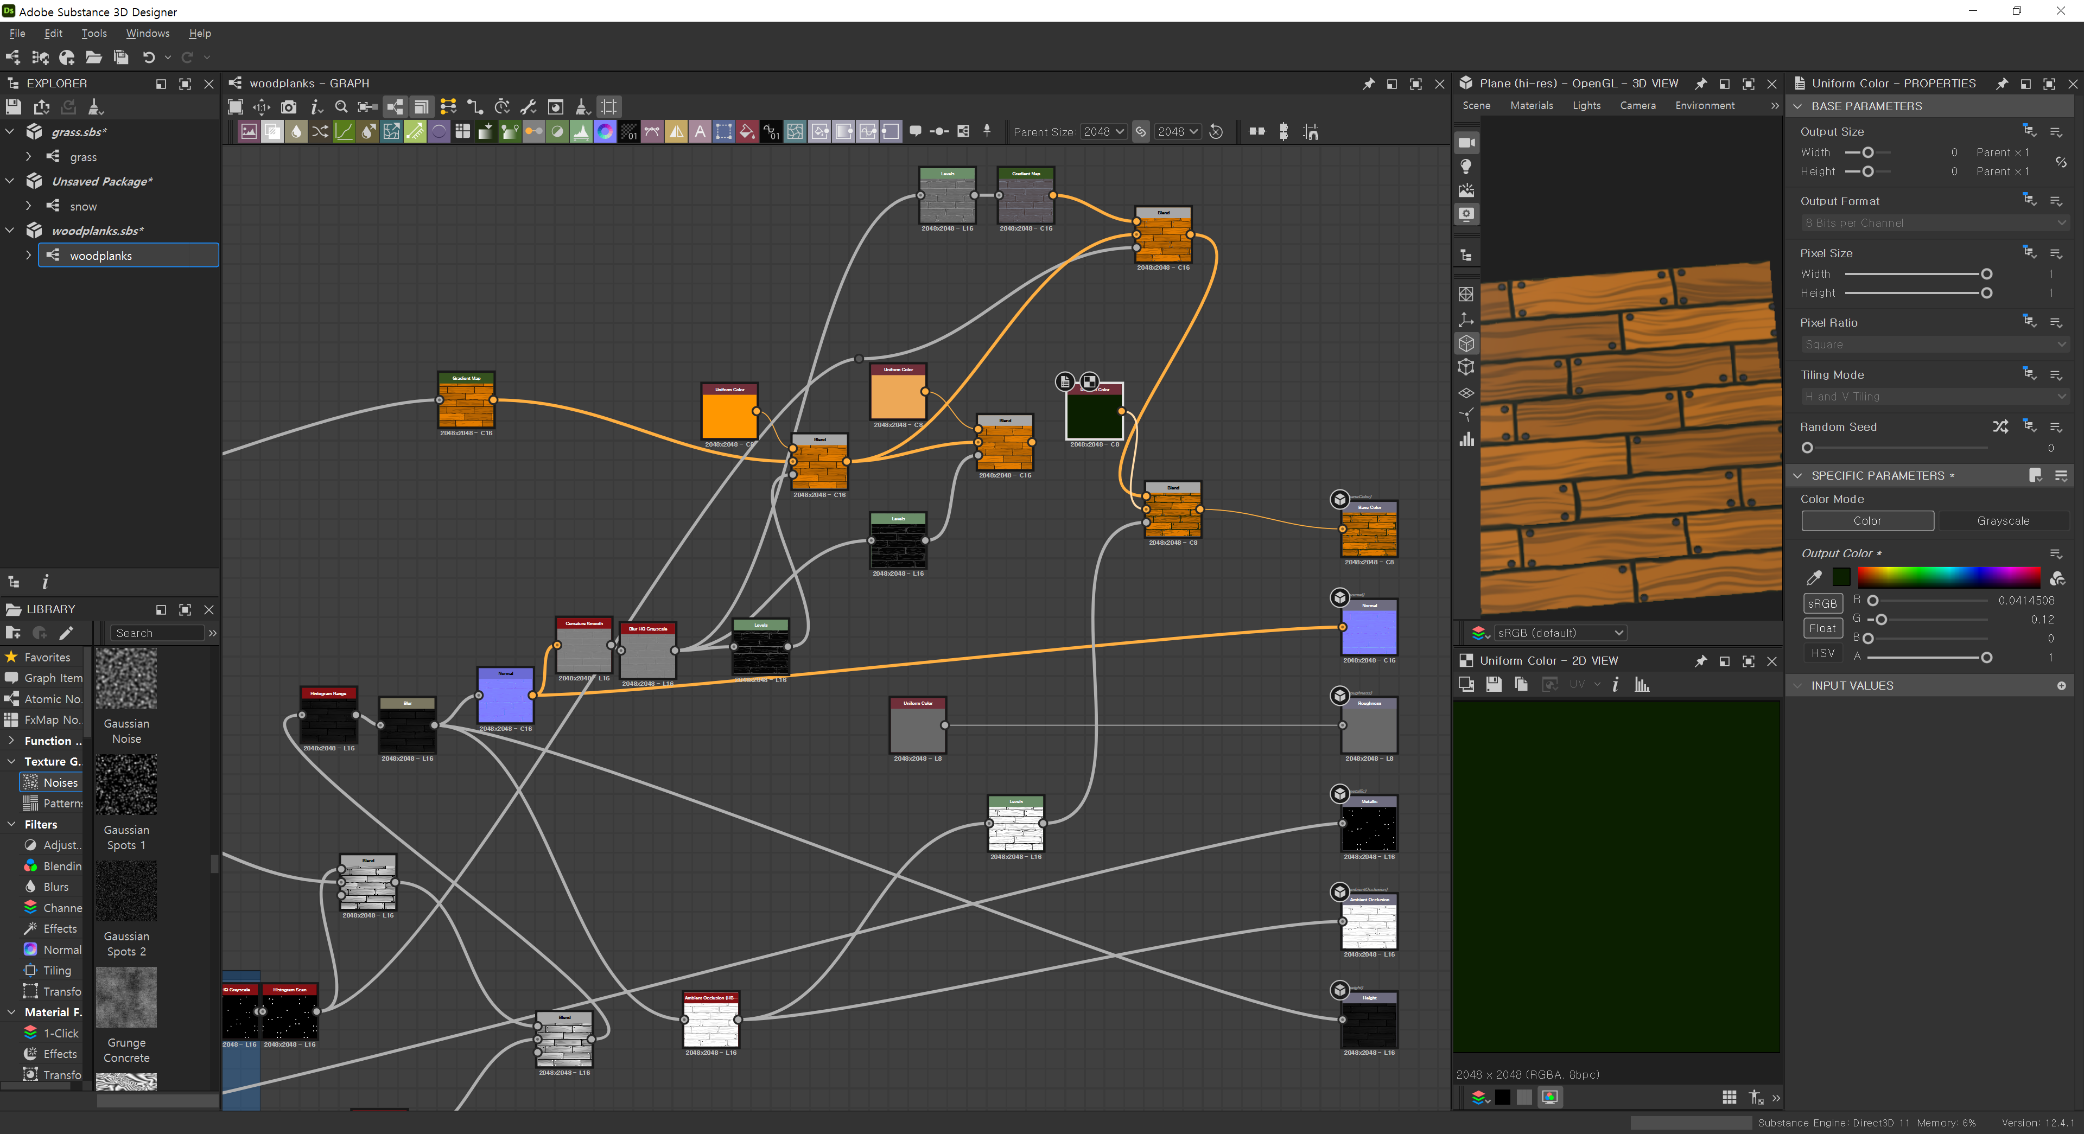Toggle the parent size link button
The image size is (2084, 1134).
(x=1140, y=132)
